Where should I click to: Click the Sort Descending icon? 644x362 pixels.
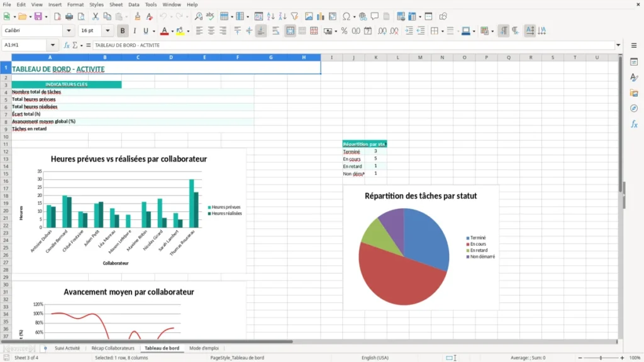pyautogui.click(x=282, y=16)
